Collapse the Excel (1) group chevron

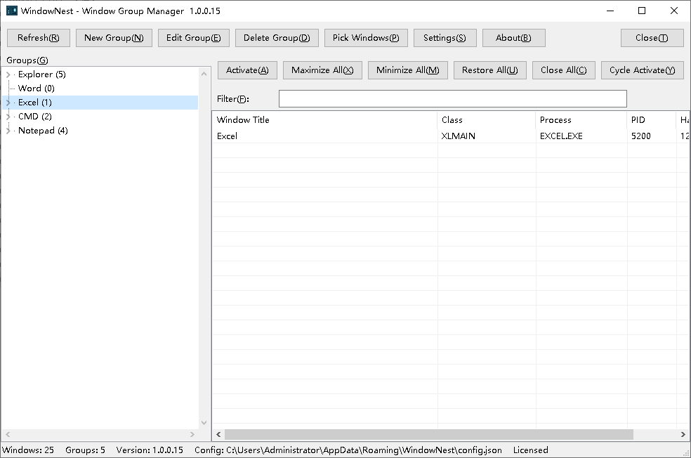(x=8, y=103)
